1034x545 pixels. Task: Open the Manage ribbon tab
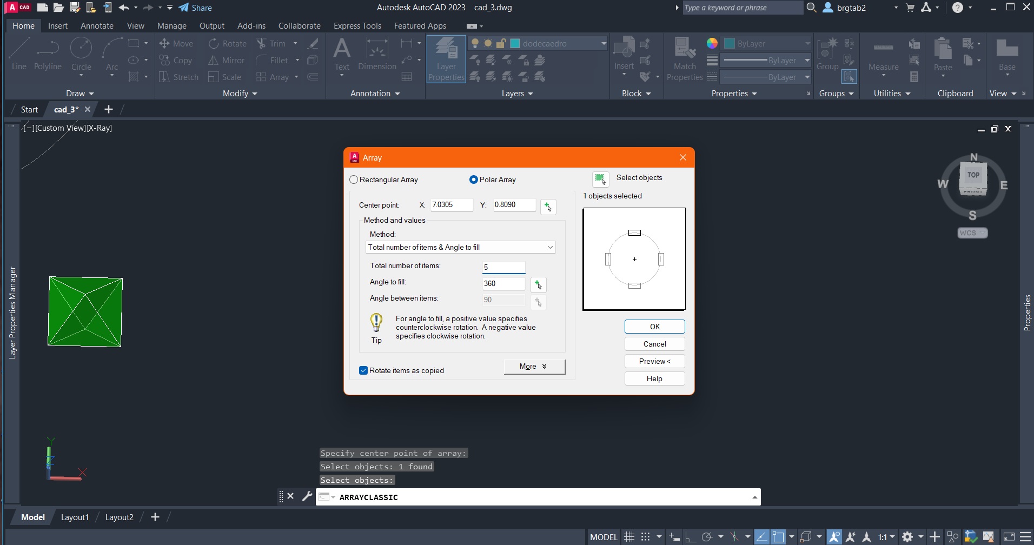[171, 25]
